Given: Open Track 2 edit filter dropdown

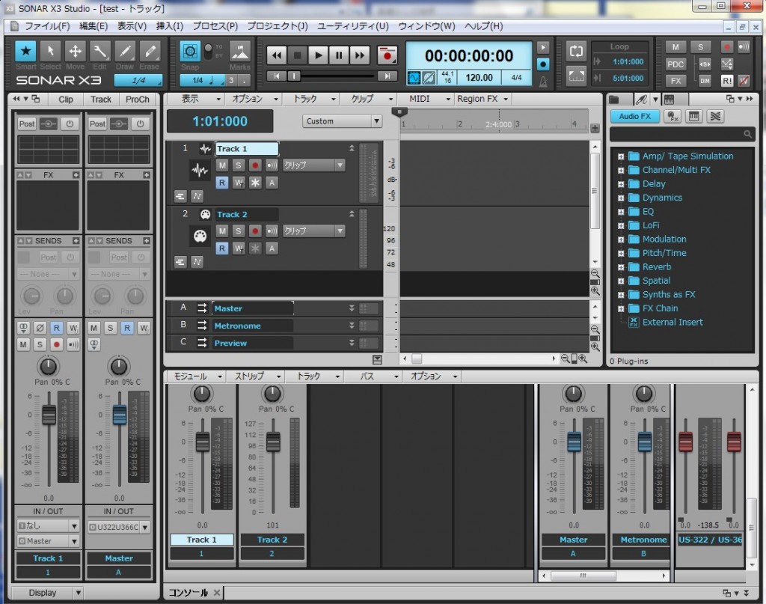Looking at the screenshot, I should (313, 231).
